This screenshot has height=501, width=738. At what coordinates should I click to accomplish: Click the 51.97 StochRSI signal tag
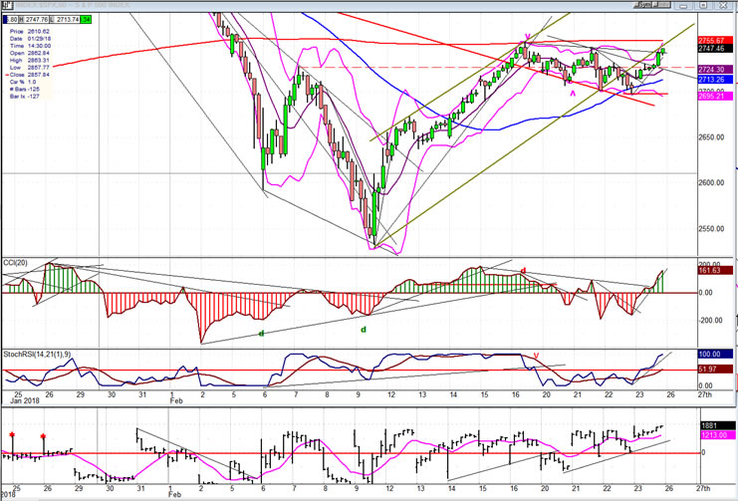coord(714,370)
